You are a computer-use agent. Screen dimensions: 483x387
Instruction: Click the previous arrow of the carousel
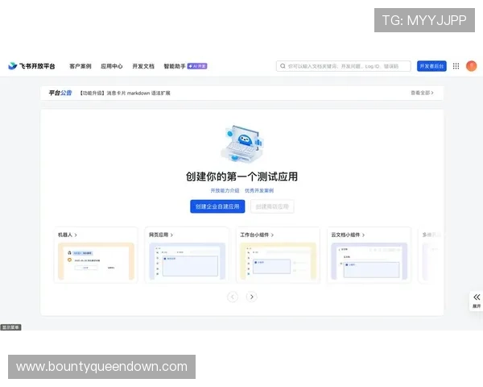click(x=233, y=297)
